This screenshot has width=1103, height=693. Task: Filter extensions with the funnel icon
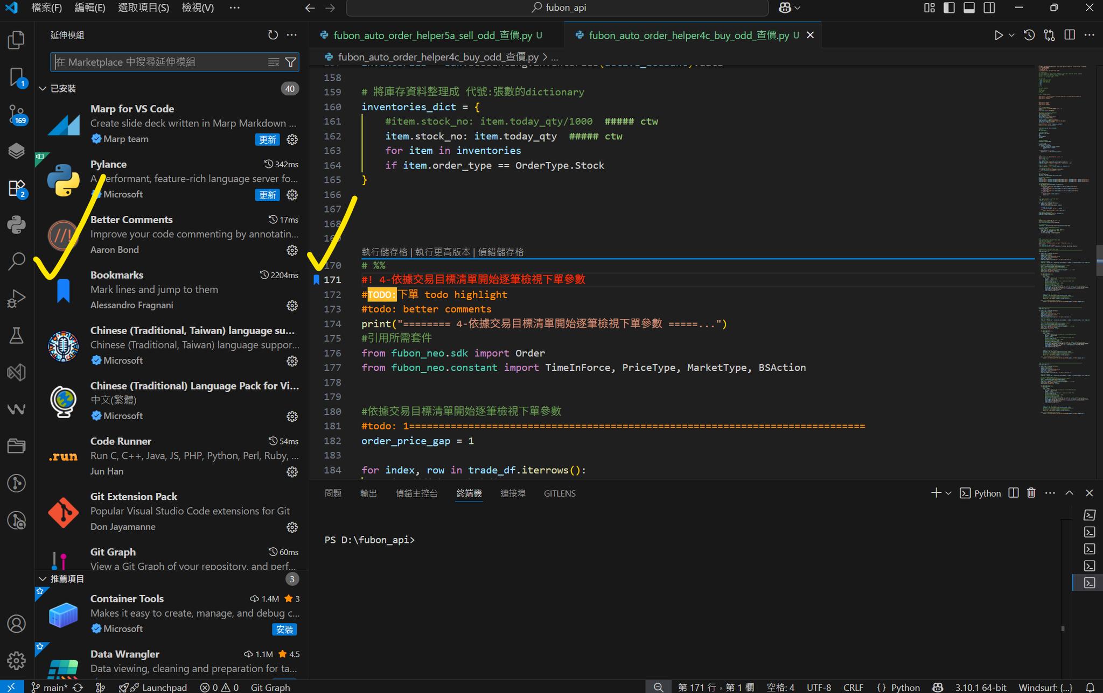click(290, 62)
